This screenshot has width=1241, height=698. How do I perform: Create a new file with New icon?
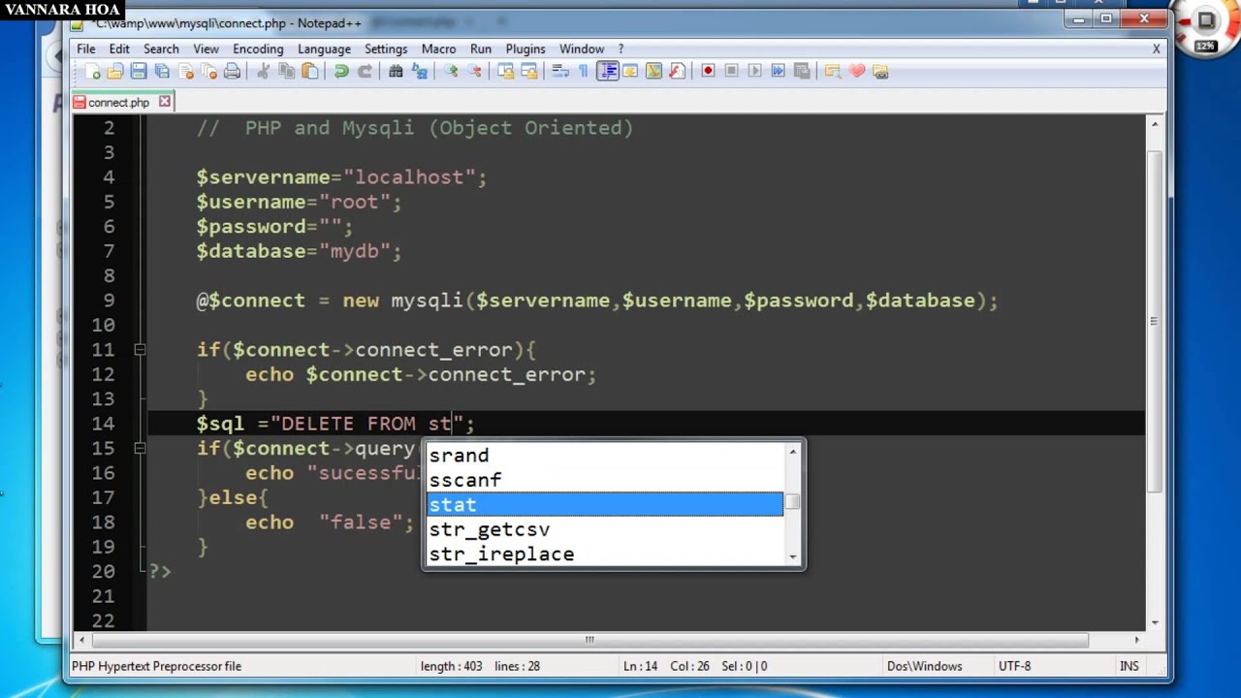click(92, 71)
